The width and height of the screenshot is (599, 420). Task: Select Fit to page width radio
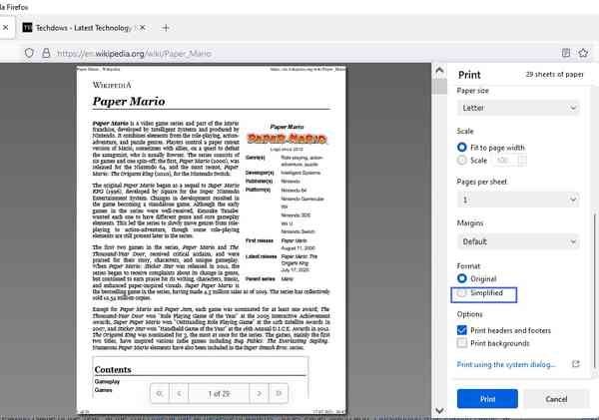pyautogui.click(x=462, y=147)
